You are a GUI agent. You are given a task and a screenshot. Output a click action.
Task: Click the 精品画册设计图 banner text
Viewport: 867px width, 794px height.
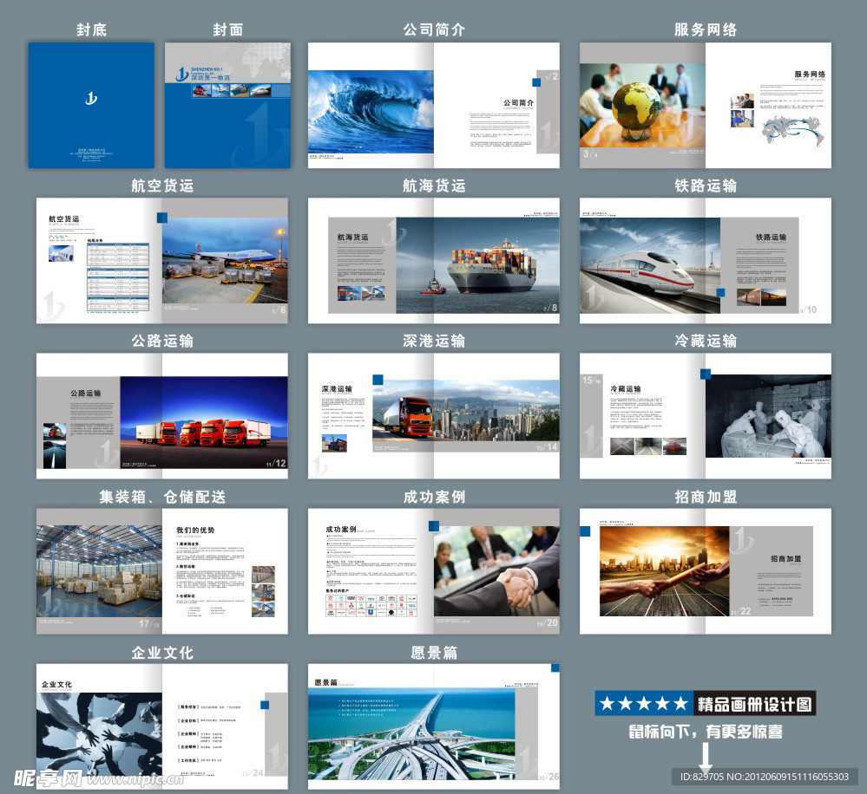(755, 703)
